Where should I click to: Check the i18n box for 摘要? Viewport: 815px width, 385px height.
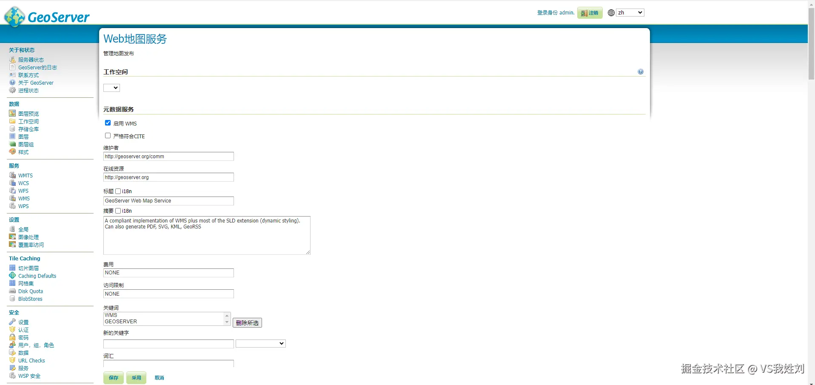coord(118,211)
